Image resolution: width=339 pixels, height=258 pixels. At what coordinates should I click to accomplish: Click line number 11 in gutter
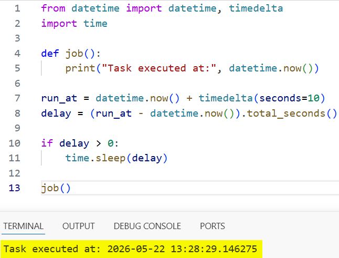[15, 158]
